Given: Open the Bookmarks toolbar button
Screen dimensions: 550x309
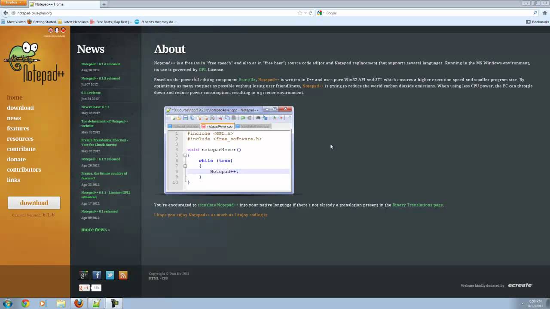Looking at the screenshot, I should click(538, 22).
